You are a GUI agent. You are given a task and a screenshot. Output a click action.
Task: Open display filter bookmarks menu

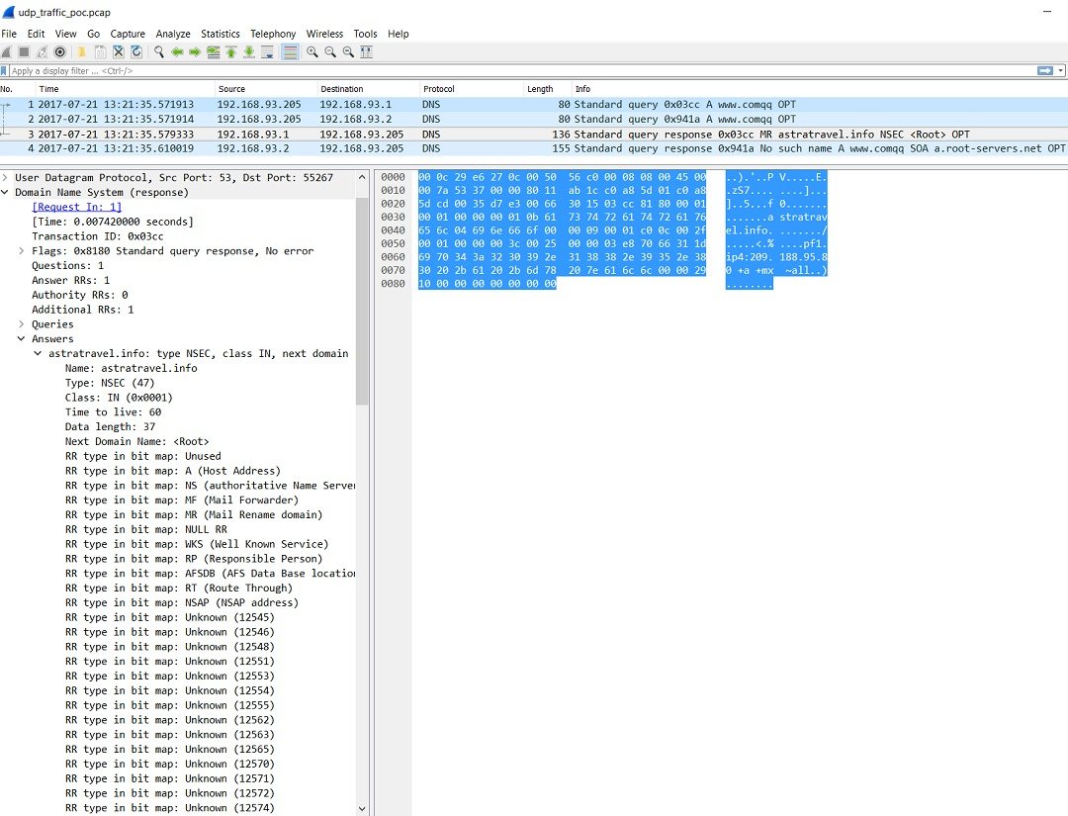point(4,71)
